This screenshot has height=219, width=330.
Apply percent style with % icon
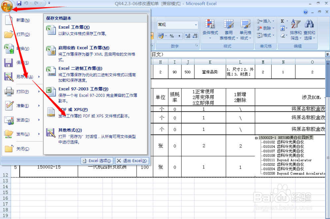172,36
